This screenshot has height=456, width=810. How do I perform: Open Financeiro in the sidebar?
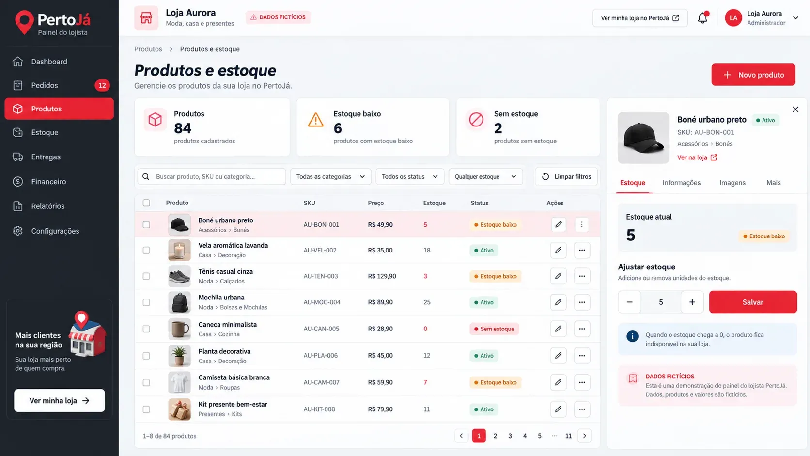pyautogui.click(x=59, y=182)
